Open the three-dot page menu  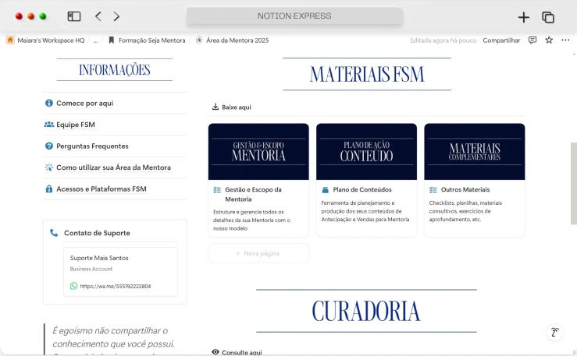pyautogui.click(x=565, y=40)
